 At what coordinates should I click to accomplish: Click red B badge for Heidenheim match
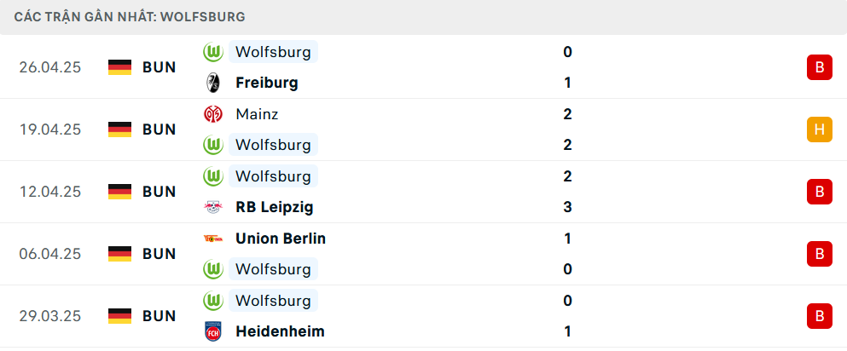(820, 316)
